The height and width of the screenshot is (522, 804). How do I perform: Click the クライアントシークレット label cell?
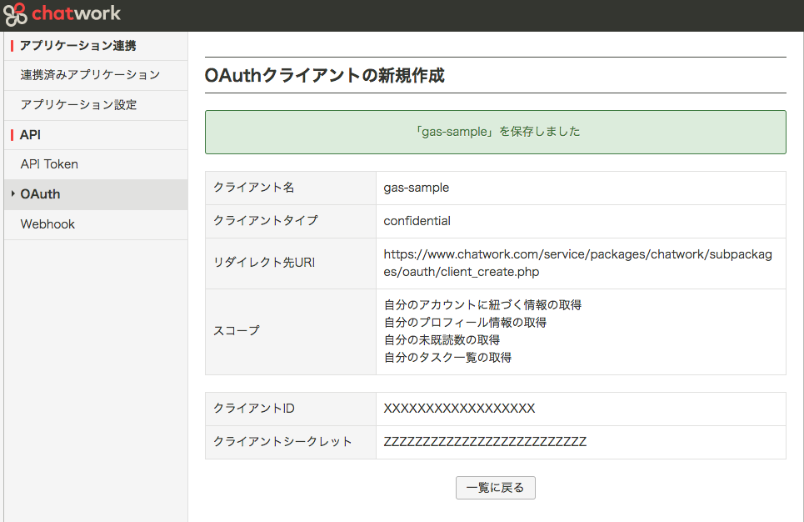(291, 442)
